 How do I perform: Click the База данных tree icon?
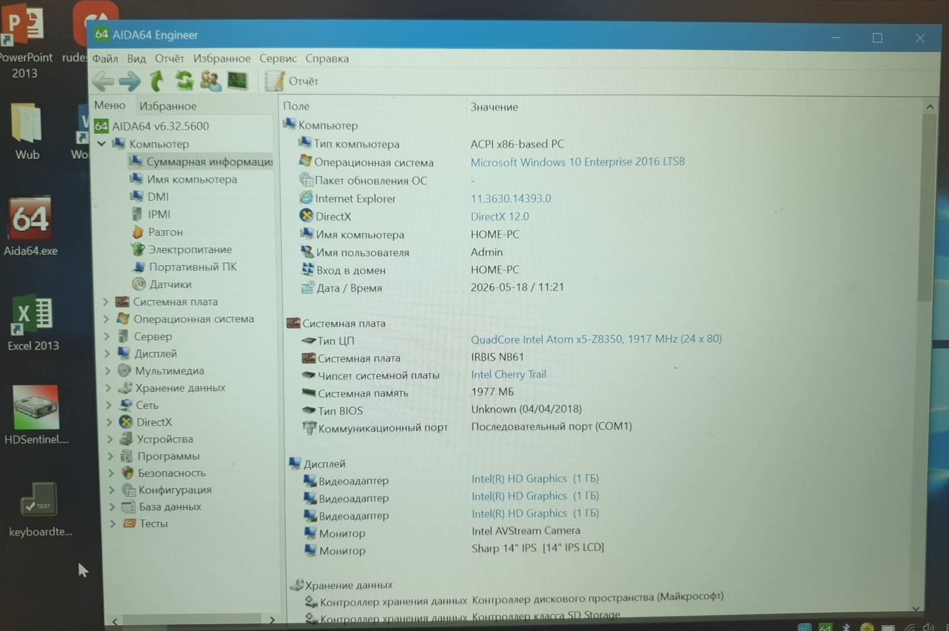point(129,507)
